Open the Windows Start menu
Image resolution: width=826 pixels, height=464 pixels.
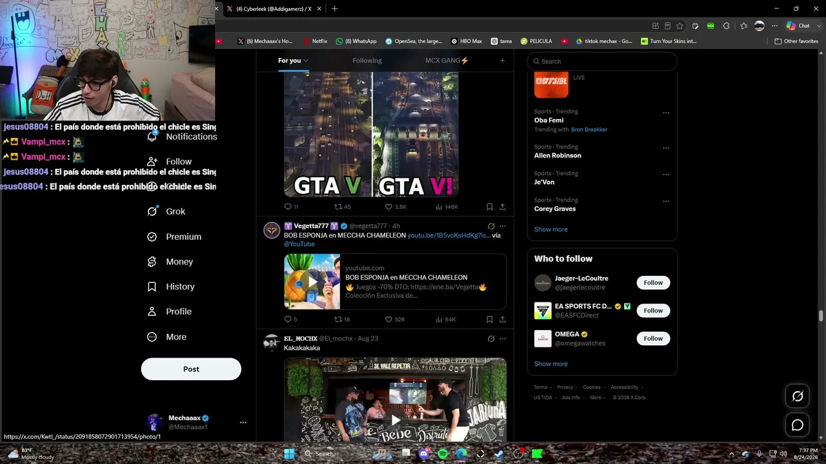coord(289,454)
